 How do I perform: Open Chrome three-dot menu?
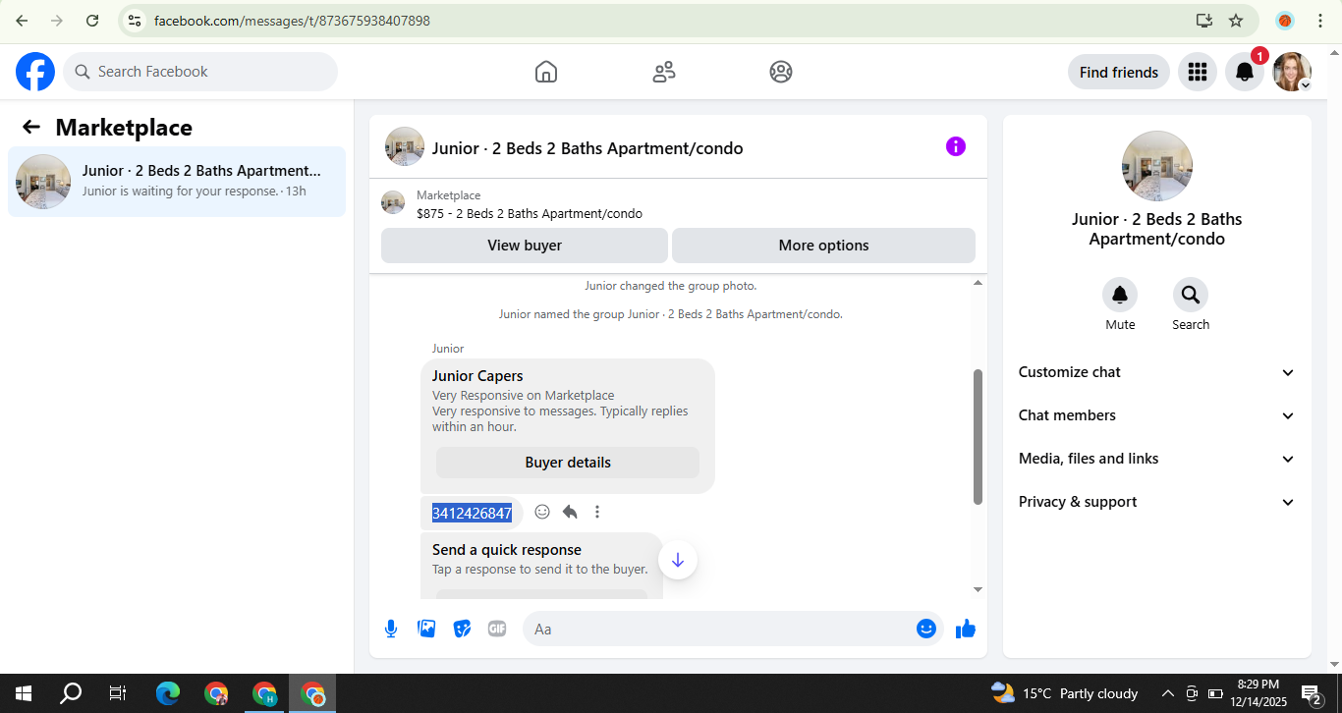click(1319, 21)
